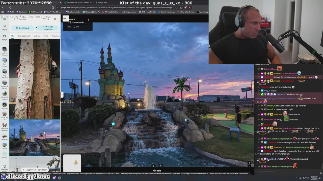The height and width of the screenshot is (181, 323).
Task: Switch to the 'Sist opplastet' tab
Action: click(24, 36)
